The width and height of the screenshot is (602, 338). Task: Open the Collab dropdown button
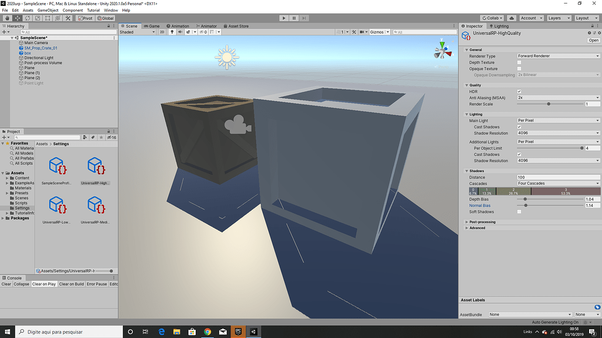pos(491,18)
